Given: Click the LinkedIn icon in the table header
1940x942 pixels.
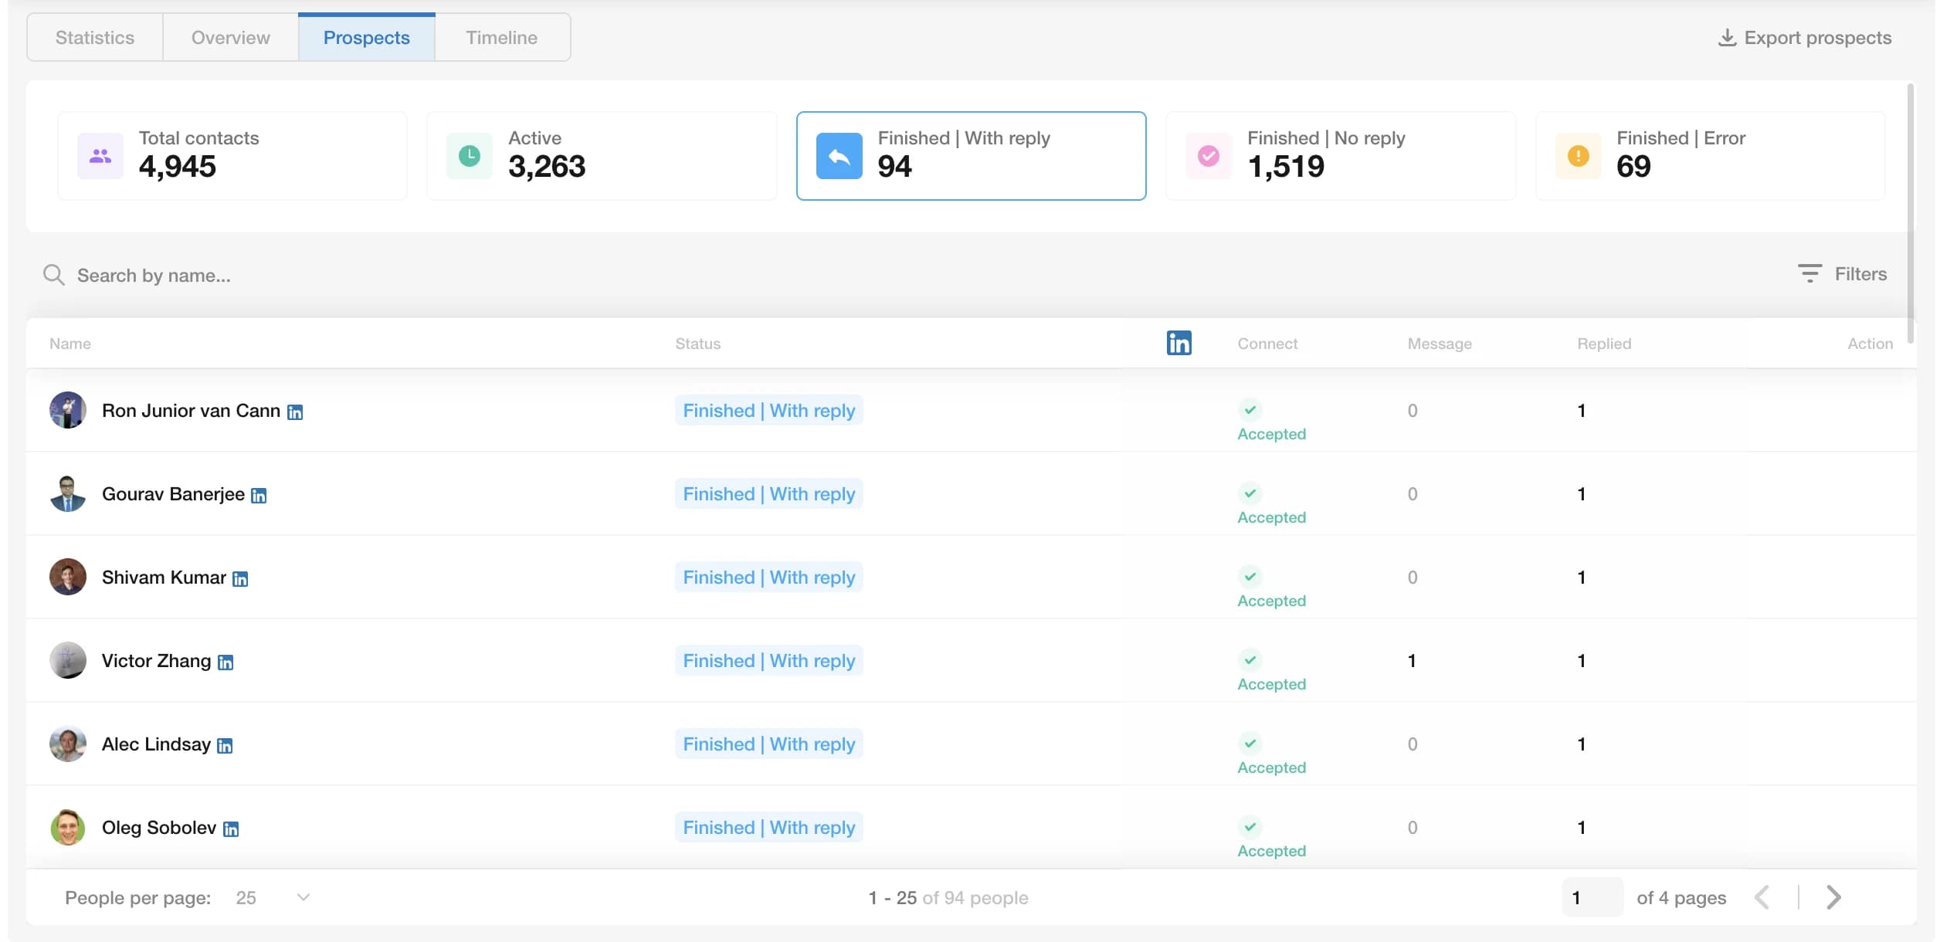Looking at the screenshot, I should coord(1179,343).
